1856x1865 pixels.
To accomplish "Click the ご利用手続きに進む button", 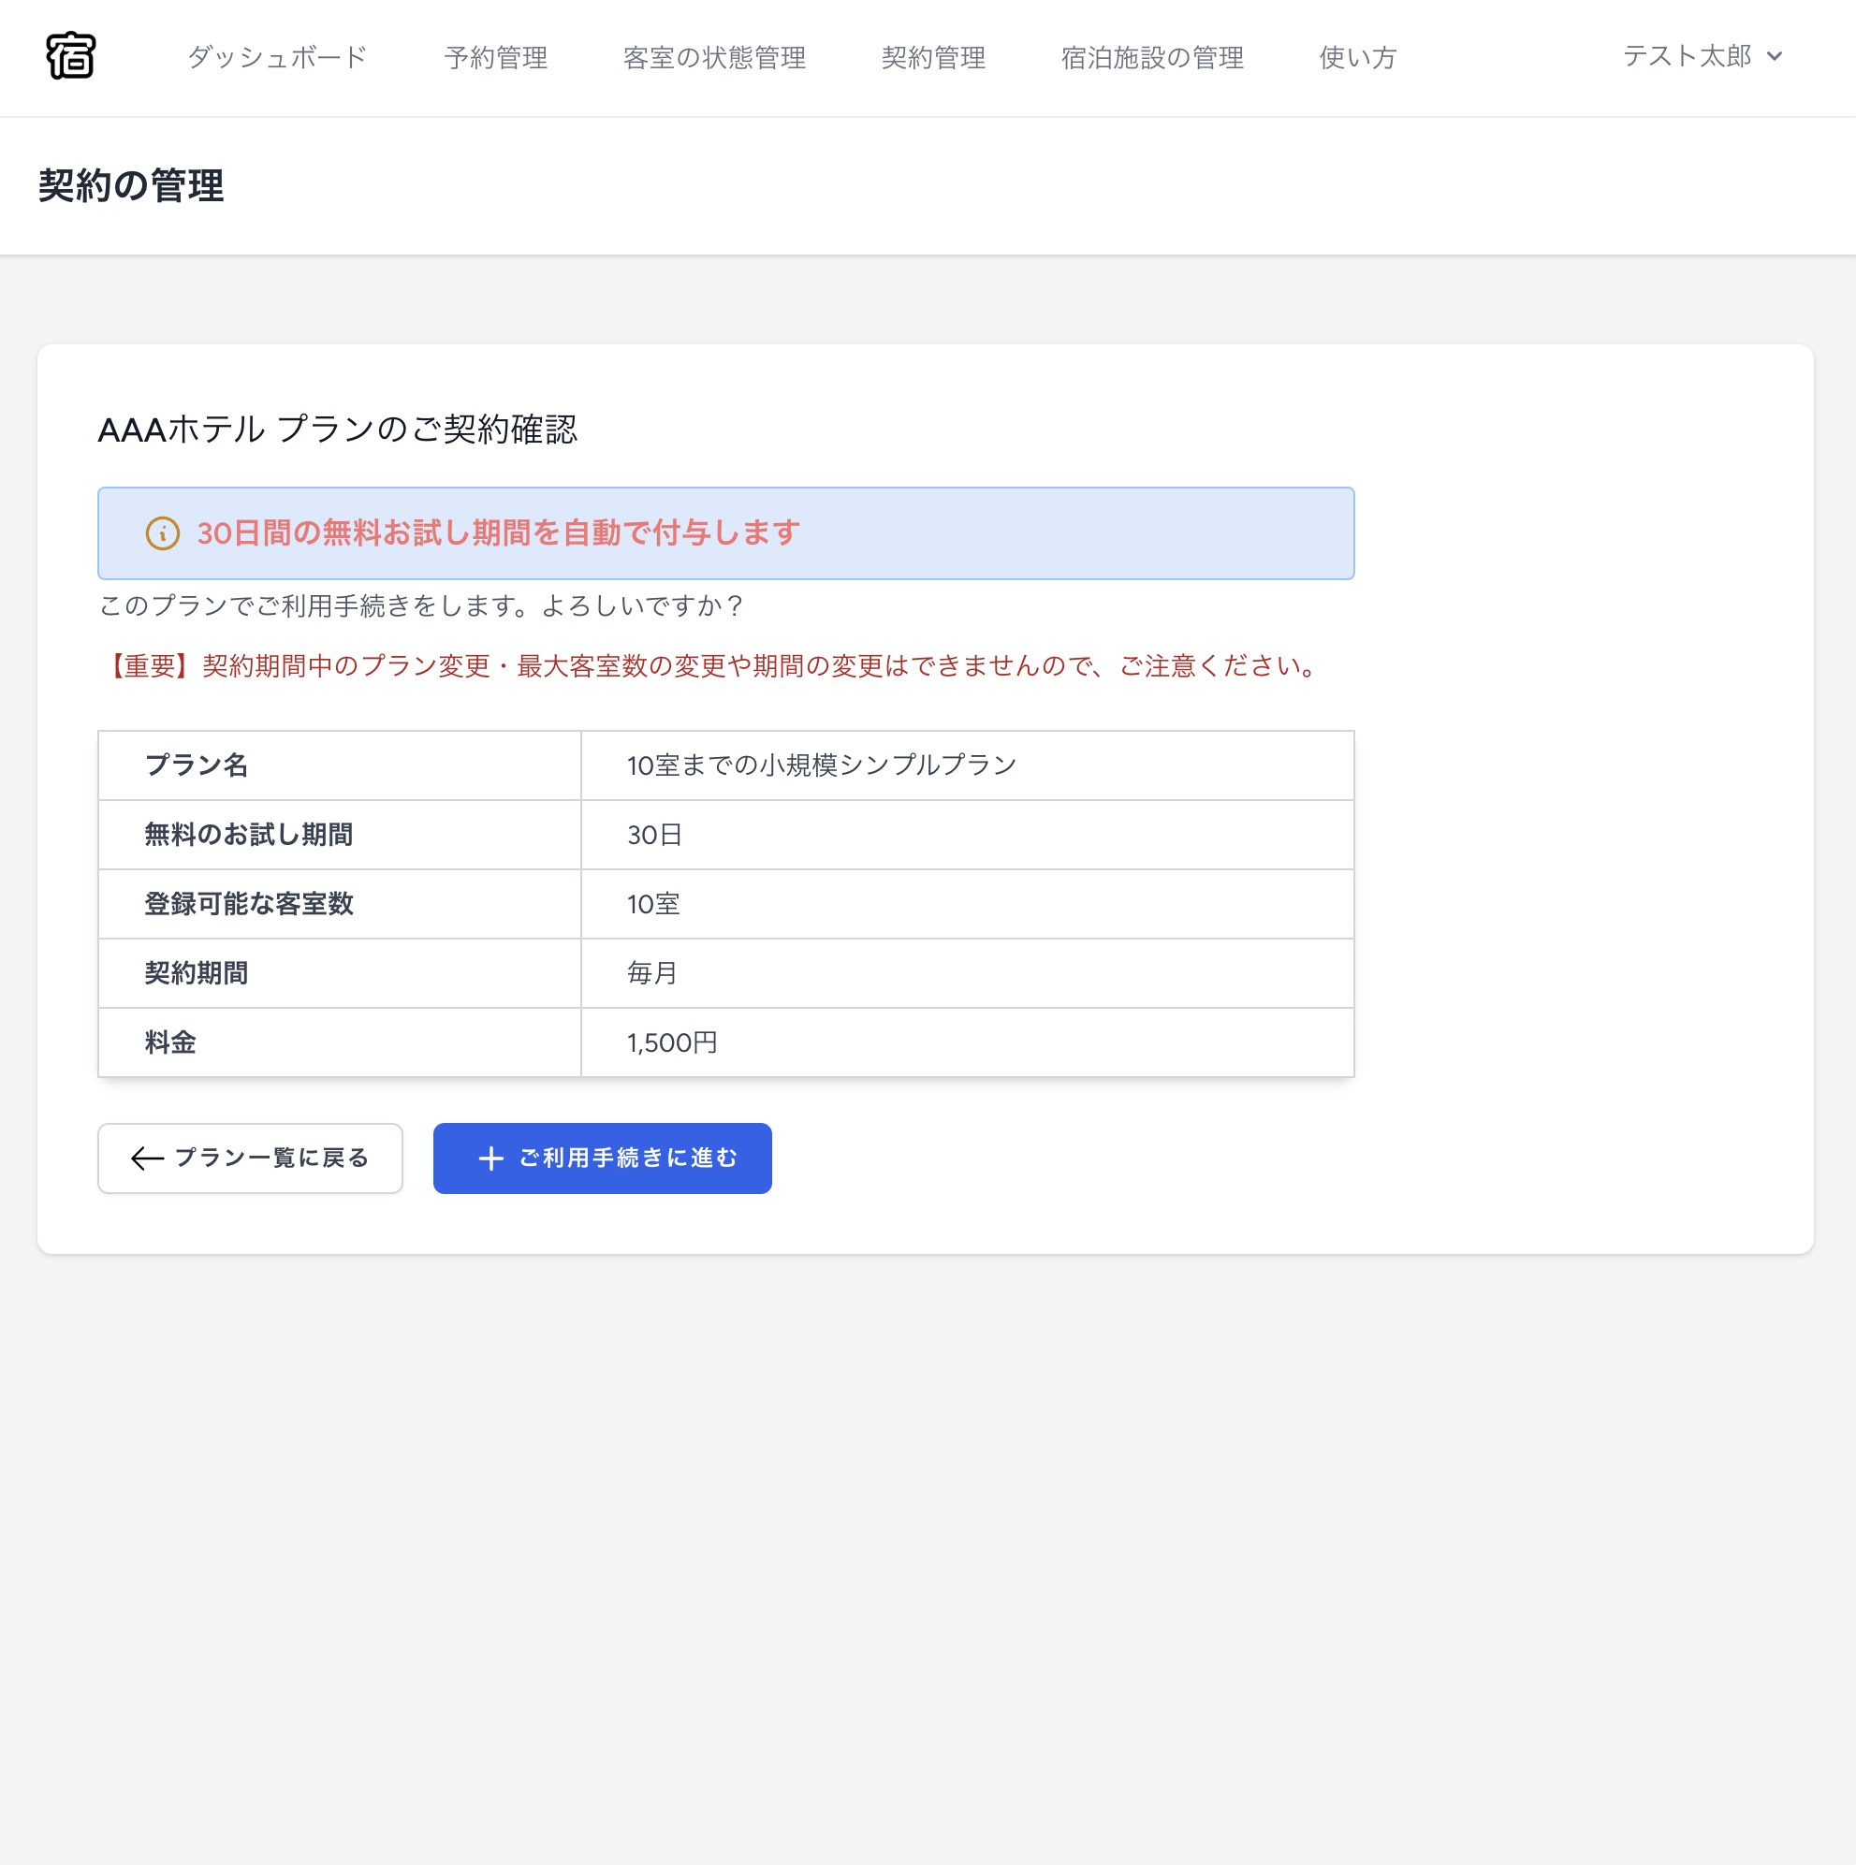I will click(x=602, y=1158).
